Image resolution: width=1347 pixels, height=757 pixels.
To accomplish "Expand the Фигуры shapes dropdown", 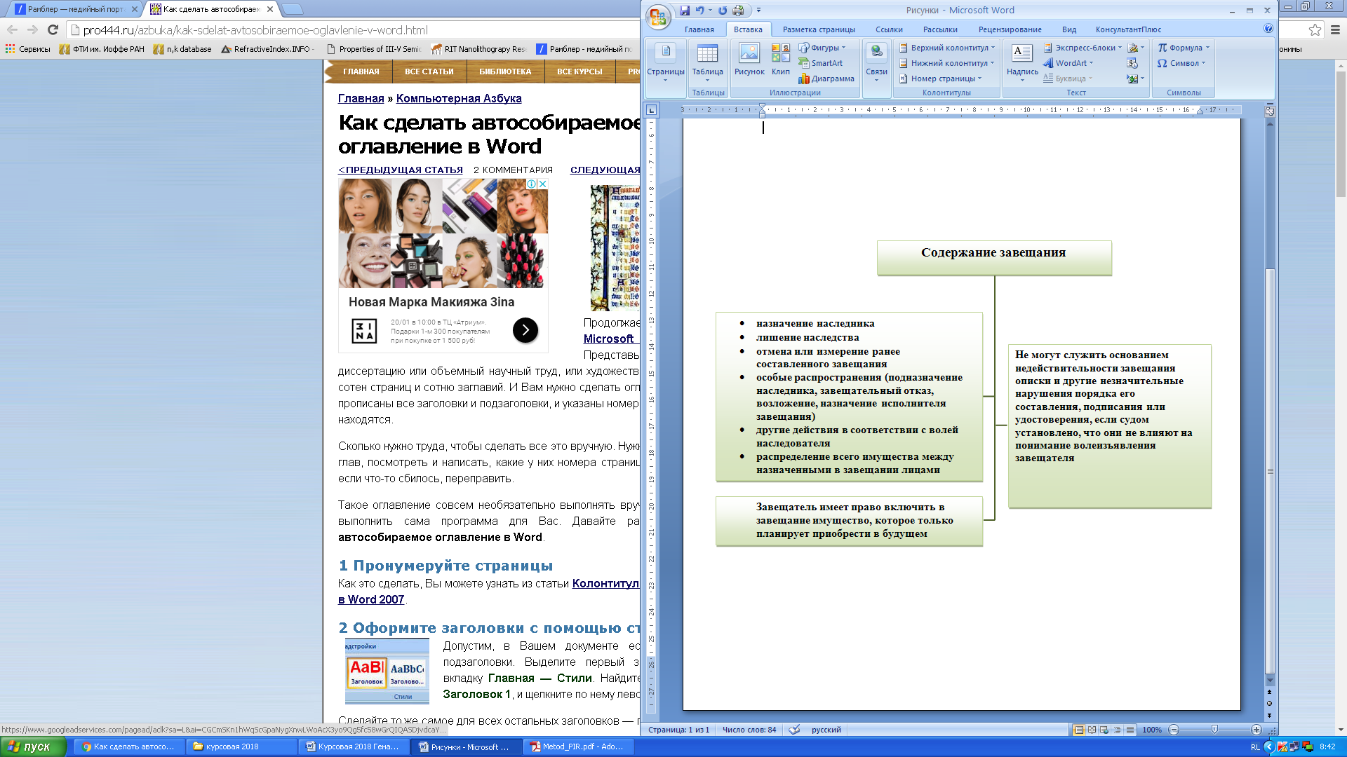I will pyautogui.click(x=822, y=48).
